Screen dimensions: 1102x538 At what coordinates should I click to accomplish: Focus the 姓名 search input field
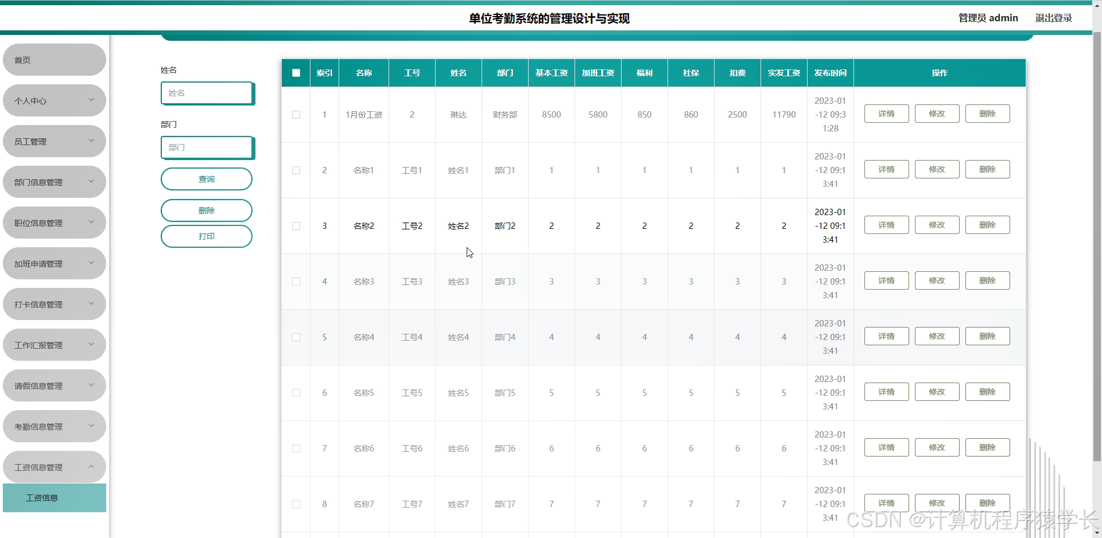207,93
